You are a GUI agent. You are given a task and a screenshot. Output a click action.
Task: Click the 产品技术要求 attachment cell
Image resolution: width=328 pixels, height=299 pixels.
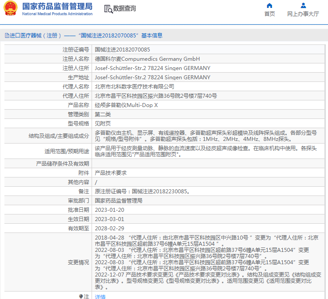[x=111, y=173]
